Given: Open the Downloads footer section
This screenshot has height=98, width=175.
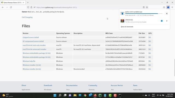Looking at the screenshot, I should (48, 85).
